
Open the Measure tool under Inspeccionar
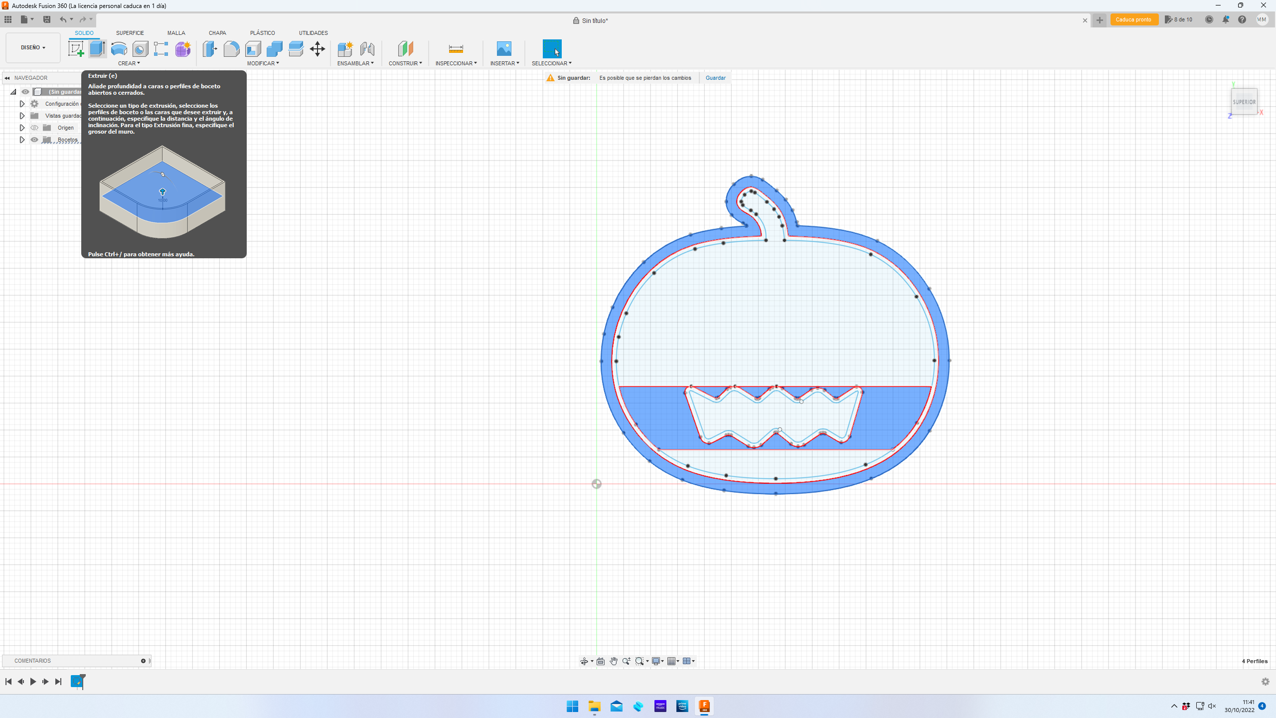(456, 49)
